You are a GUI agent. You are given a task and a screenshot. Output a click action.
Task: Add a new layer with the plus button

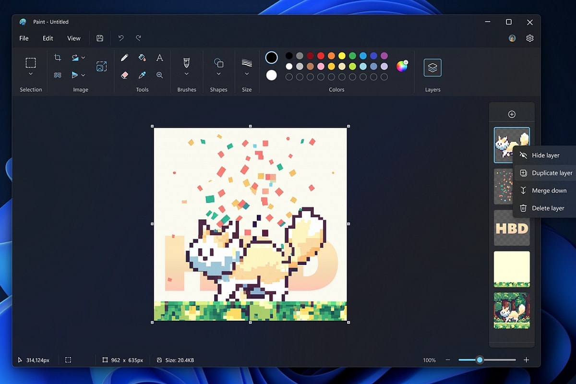click(x=512, y=114)
